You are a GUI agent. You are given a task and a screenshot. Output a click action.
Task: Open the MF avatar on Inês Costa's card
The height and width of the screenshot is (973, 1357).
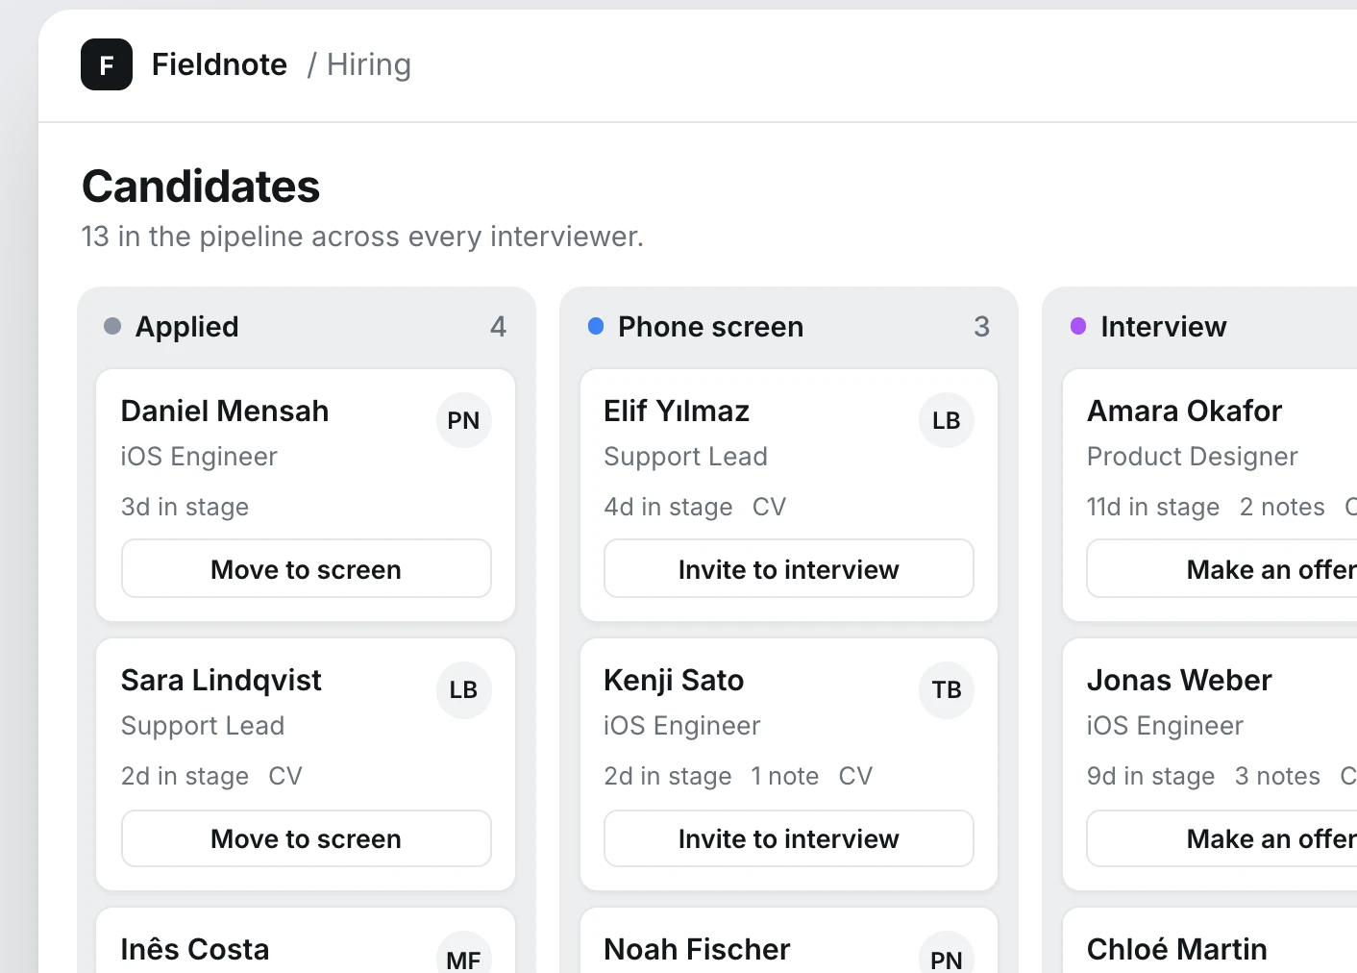tap(464, 952)
